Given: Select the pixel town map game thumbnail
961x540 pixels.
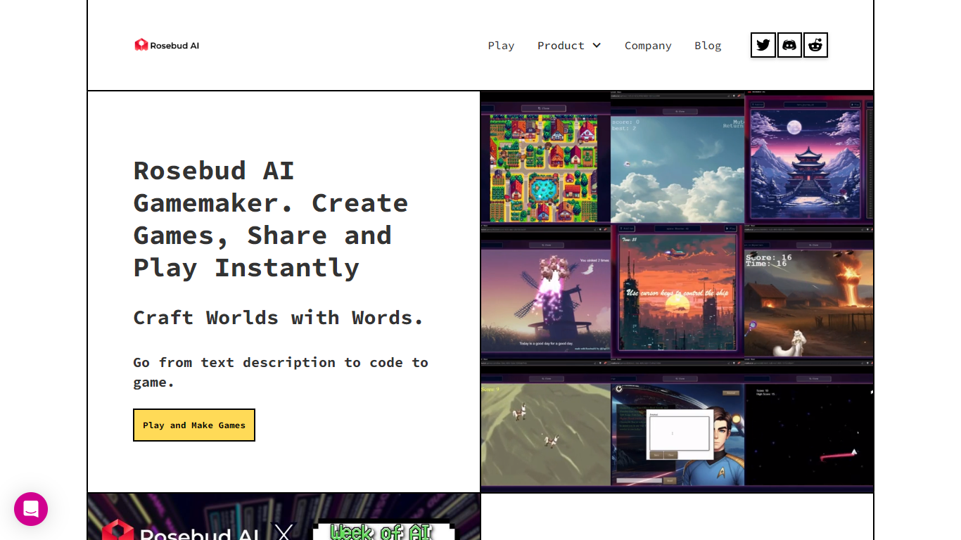Looking at the screenshot, I should point(545,157).
